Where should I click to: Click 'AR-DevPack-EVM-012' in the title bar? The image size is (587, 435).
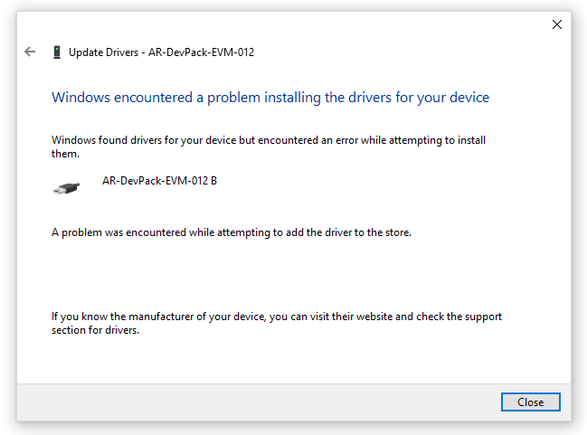click(x=201, y=52)
